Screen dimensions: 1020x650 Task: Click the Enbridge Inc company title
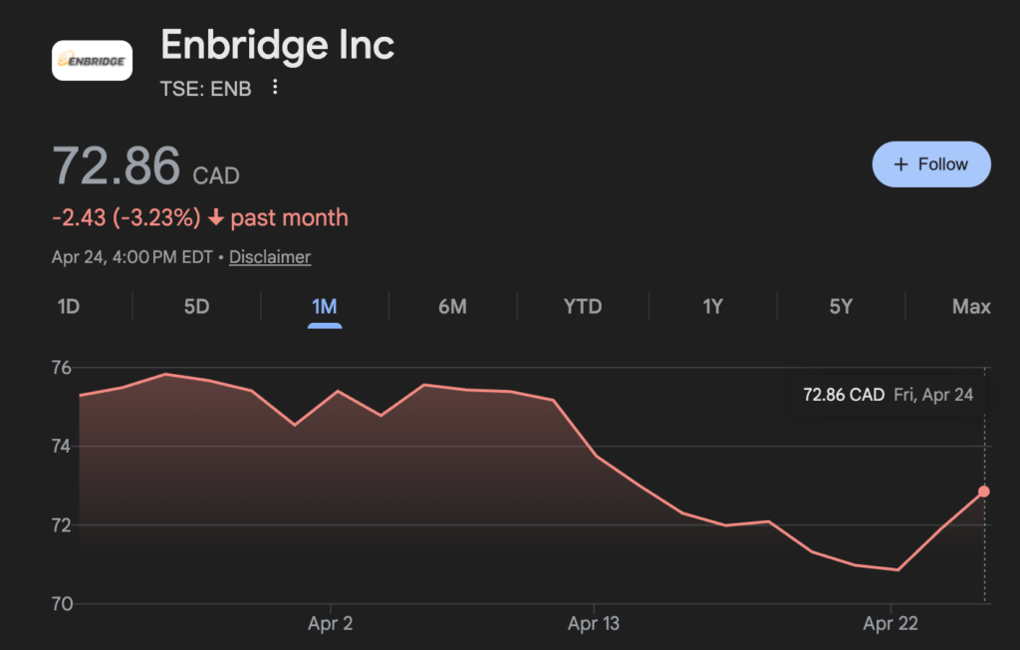pos(278,45)
